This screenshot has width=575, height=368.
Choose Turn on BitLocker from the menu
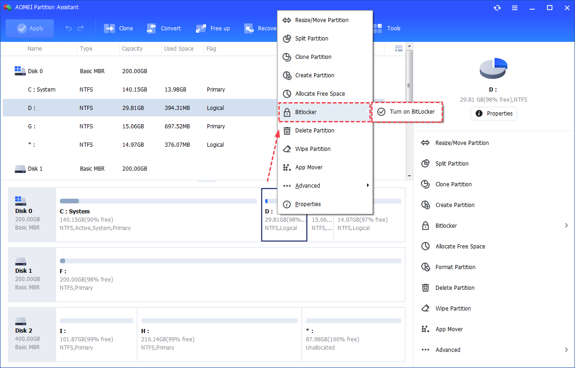pos(407,112)
